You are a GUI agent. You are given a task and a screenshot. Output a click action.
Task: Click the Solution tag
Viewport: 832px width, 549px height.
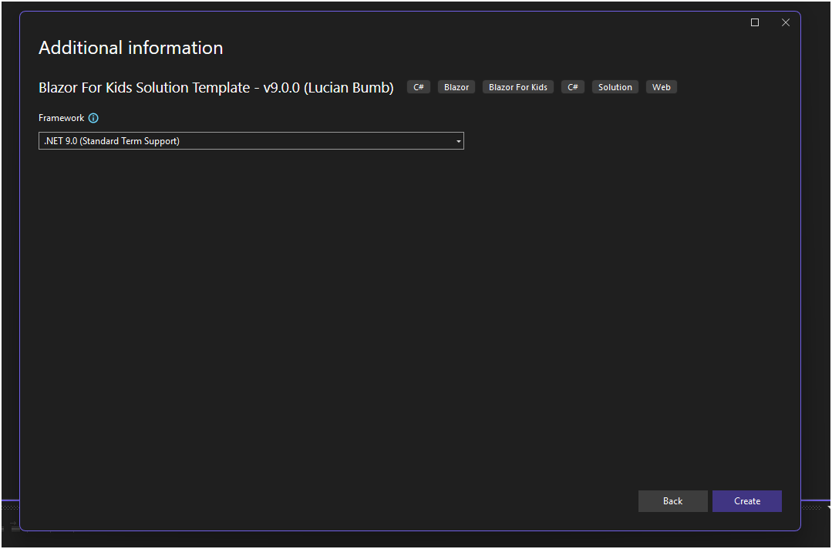[x=615, y=87]
